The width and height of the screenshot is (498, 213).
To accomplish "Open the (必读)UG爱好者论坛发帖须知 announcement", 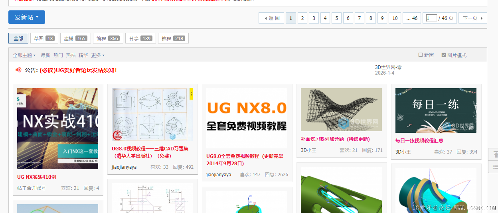I will tap(78, 70).
